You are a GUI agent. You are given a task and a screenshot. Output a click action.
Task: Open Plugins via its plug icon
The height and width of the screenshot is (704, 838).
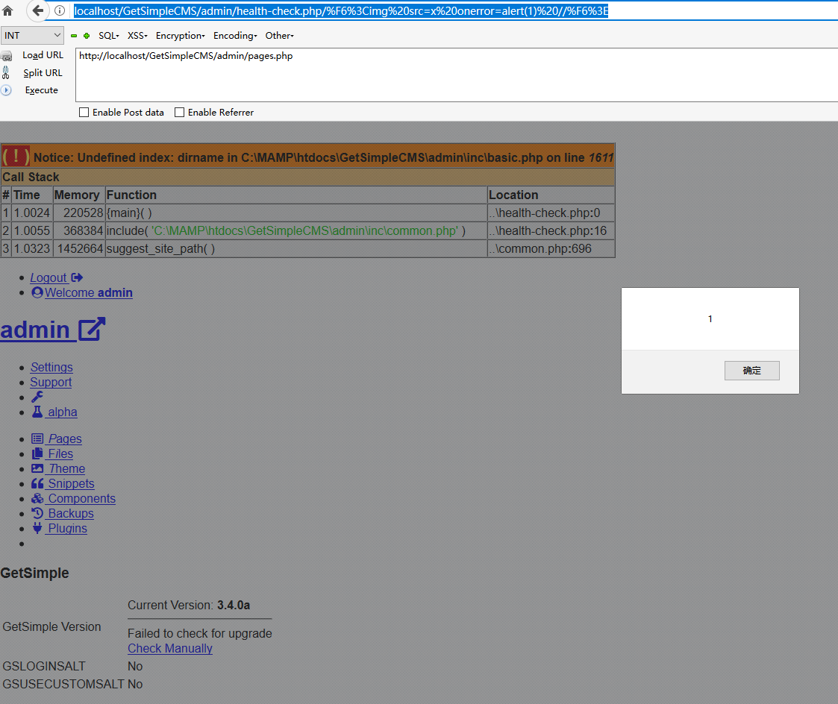coord(37,528)
